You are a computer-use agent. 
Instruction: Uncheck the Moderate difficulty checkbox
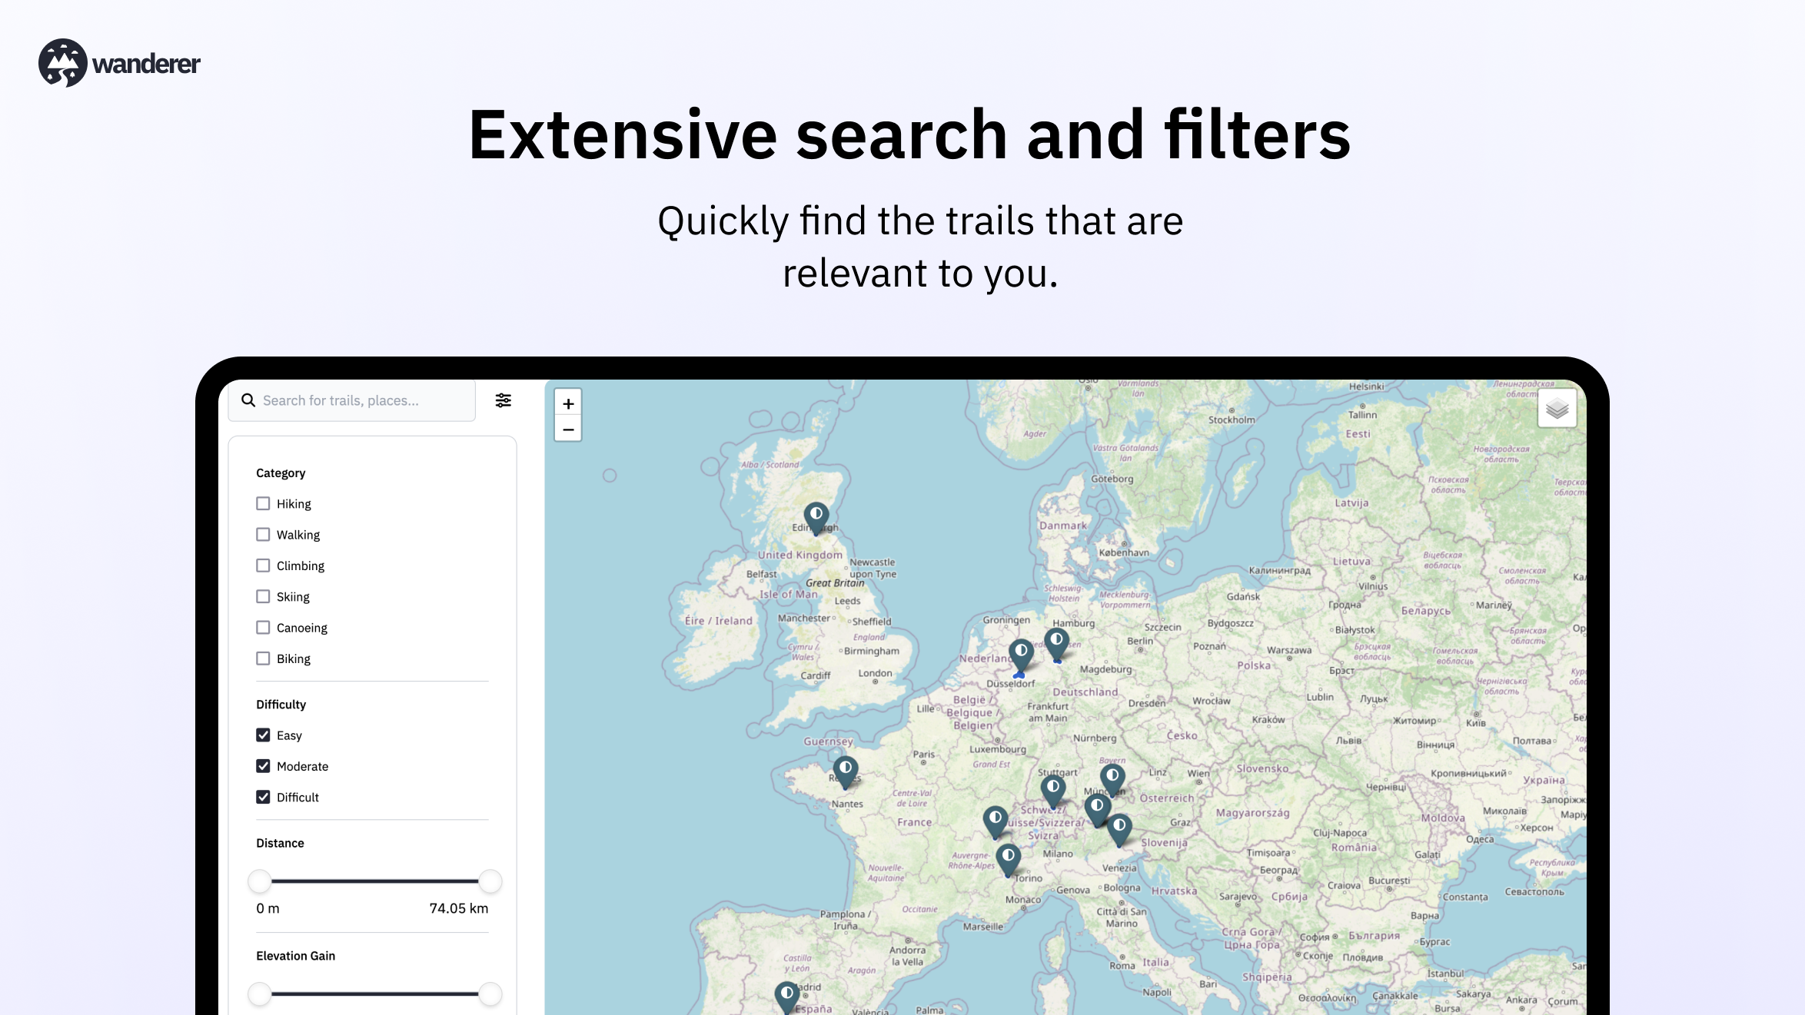tap(263, 766)
